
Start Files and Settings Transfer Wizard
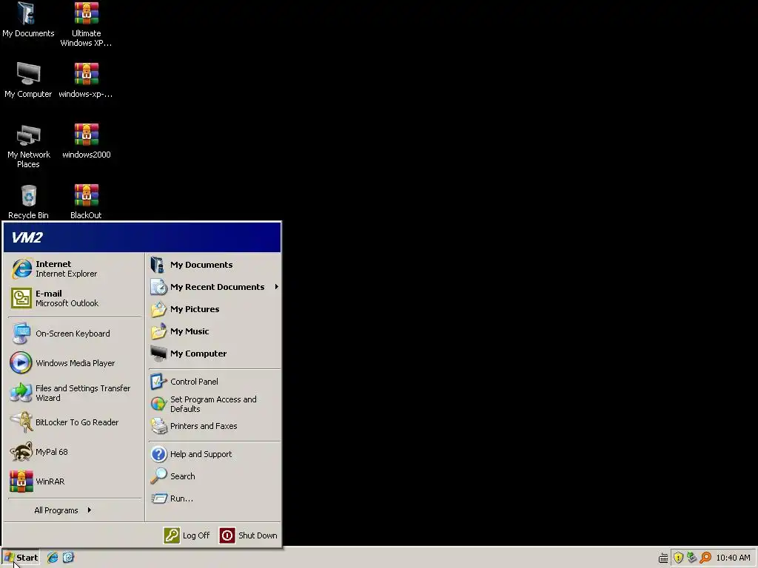point(75,393)
